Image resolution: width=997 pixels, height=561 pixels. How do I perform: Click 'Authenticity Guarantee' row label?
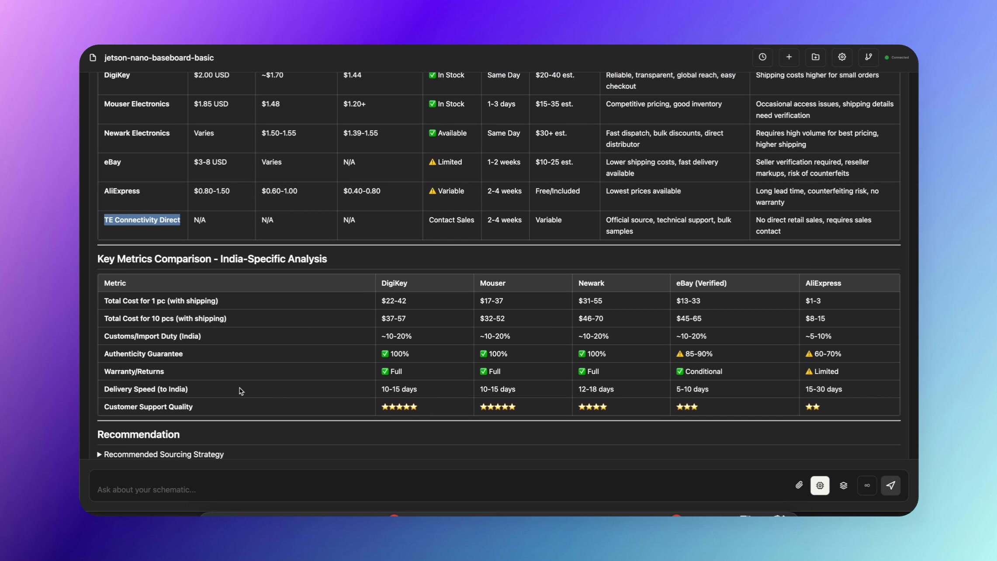tap(143, 354)
